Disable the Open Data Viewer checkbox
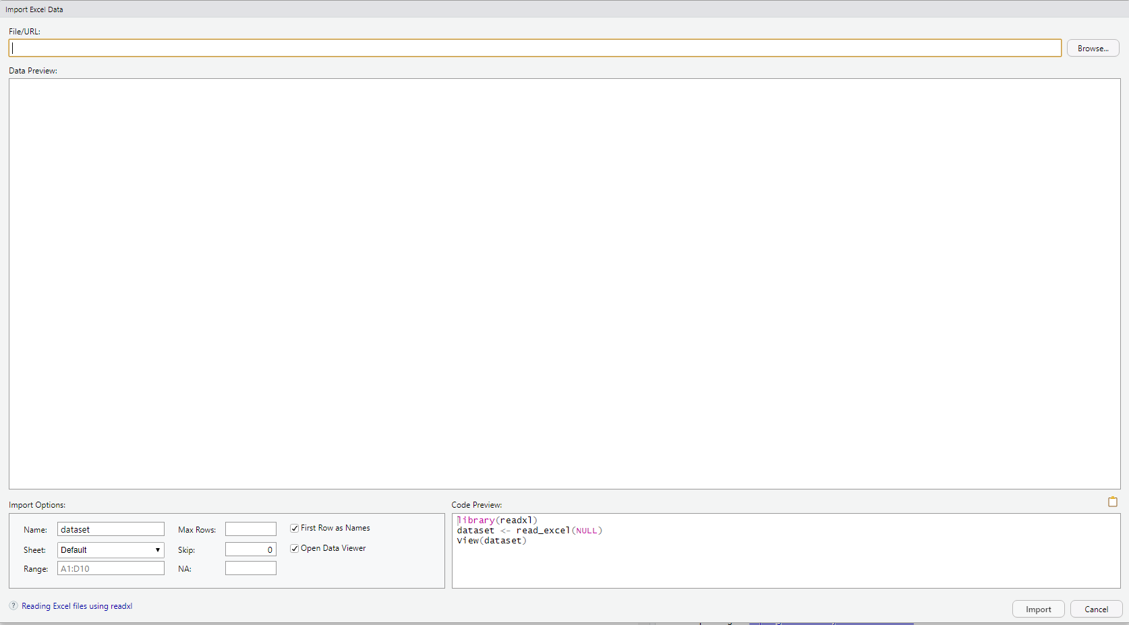Image resolution: width=1129 pixels, height=625 pixels. tap(295, 548)
